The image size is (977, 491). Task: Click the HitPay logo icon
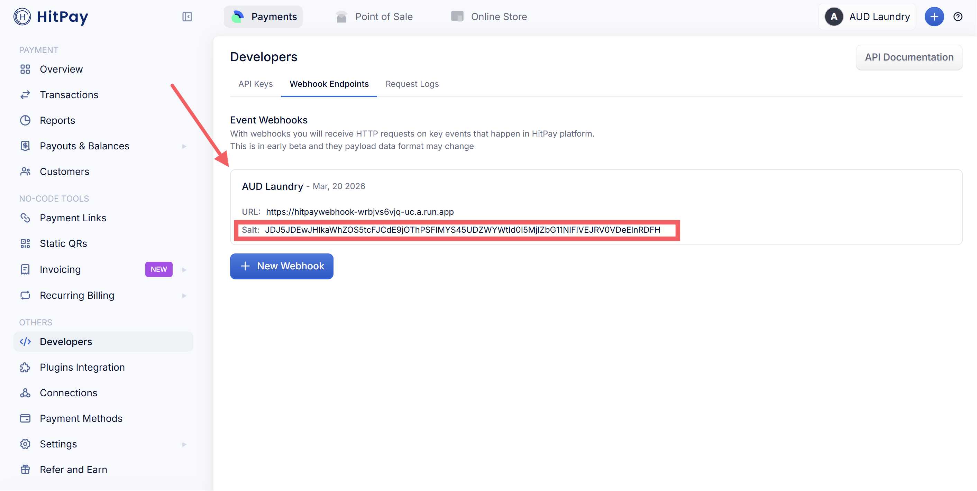[x=22, y=17]
